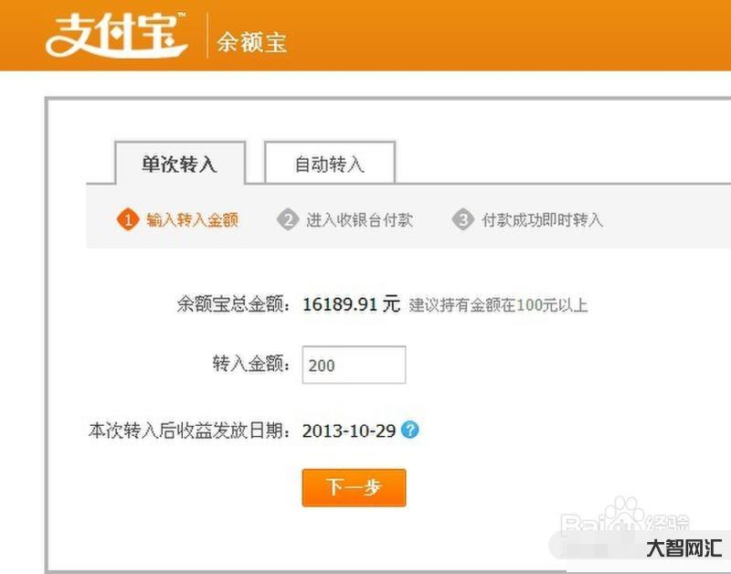Click the 余额宝总金额 label
The height and width of the screenshot is (574, 731).
pyautogui.click(x=234, y=304)
